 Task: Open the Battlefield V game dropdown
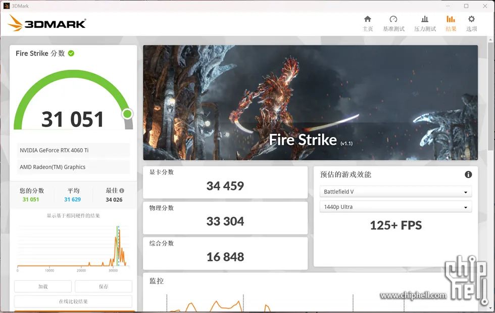click(x=395, y=192)
